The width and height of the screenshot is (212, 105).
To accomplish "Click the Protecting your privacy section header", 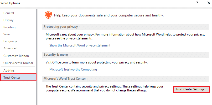I will pyautogui.click(x=61, y=27).
